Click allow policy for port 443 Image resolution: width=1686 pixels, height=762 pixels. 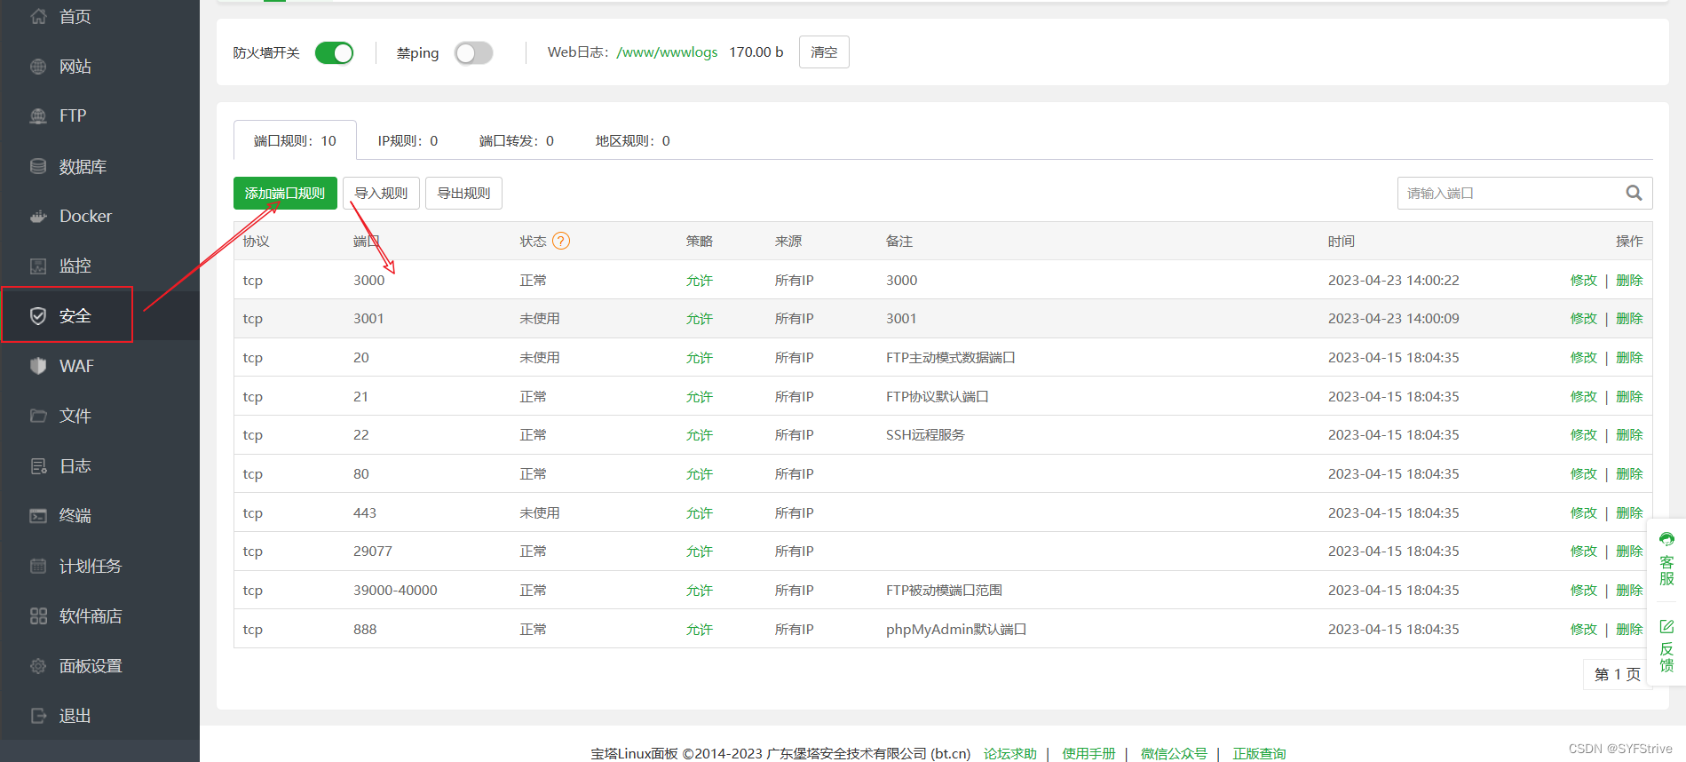pos(699,512)
